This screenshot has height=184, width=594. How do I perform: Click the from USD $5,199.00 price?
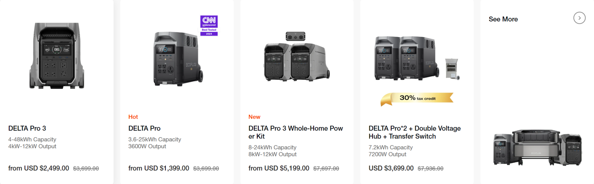pos(279,168)
